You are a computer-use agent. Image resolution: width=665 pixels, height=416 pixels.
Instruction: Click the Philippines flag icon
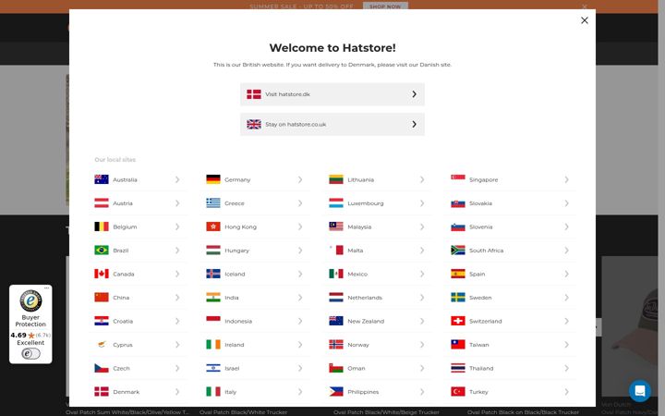(x=336, y=392)
